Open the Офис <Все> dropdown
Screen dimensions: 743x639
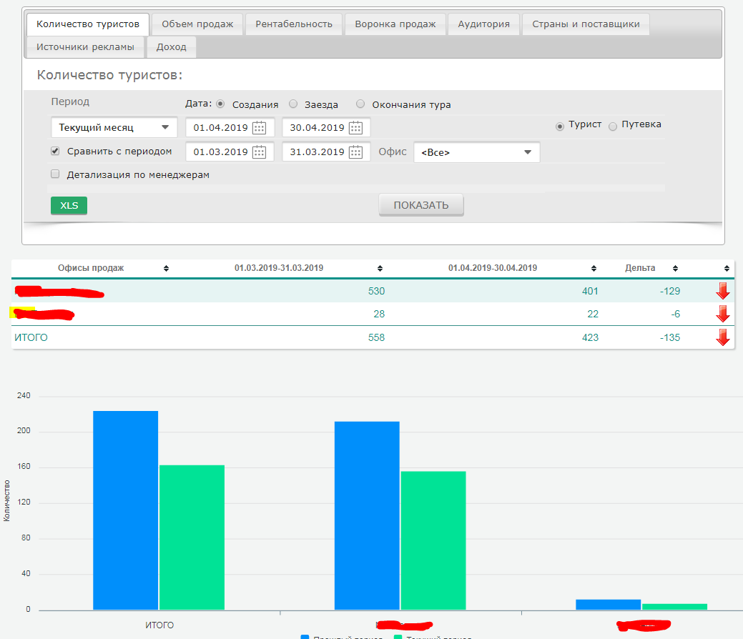pyautogui.click(x=477, y=152)
